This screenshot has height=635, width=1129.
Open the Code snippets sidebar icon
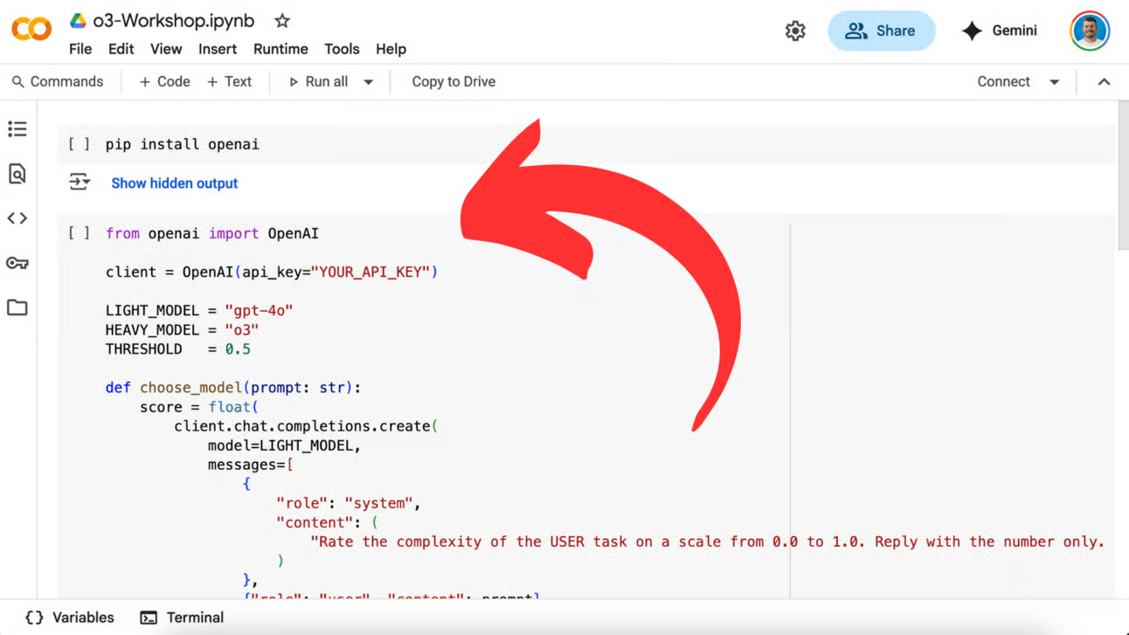pyautogui.click(x=17, y=218)
